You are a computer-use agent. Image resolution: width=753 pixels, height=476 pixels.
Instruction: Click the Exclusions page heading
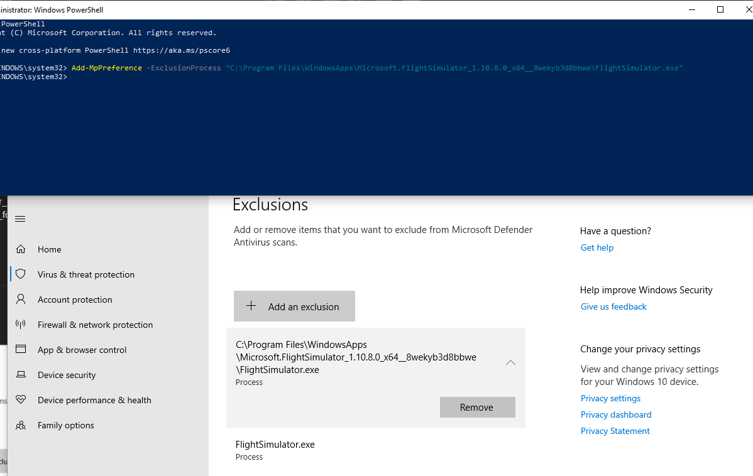pyautogui.click(x=270, y=205)
